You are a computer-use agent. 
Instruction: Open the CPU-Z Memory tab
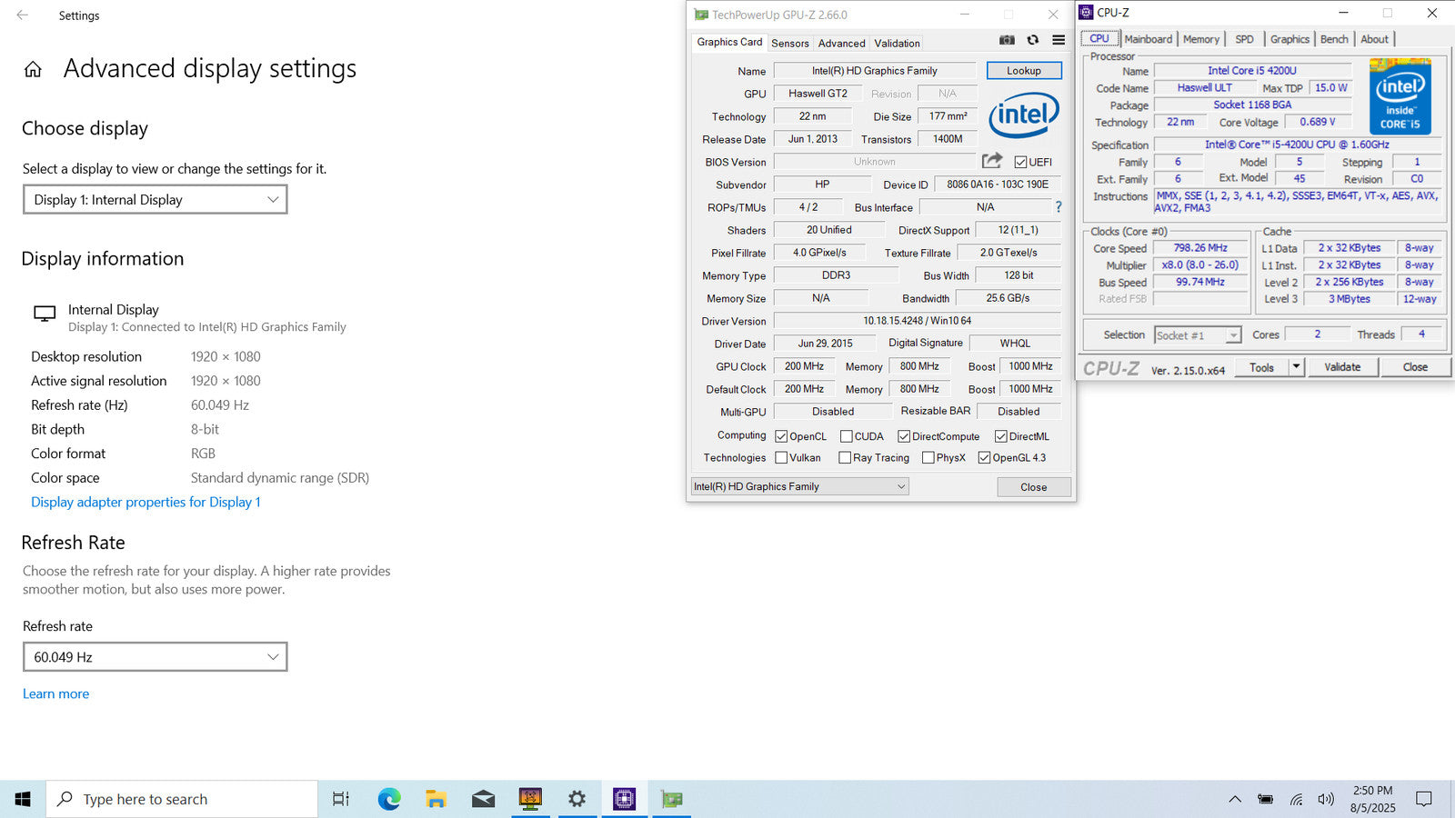point(1201,39)
